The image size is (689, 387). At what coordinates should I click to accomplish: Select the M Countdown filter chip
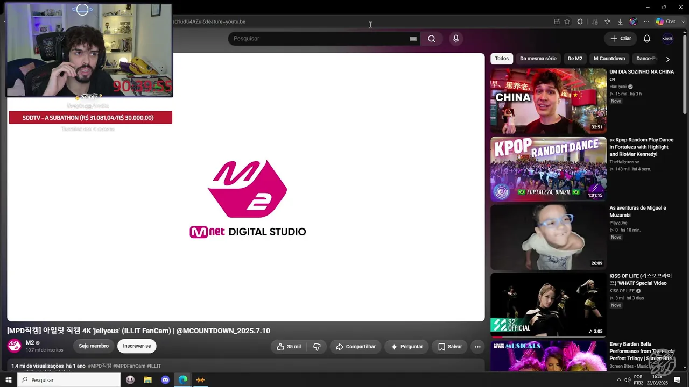click(609, 59)
